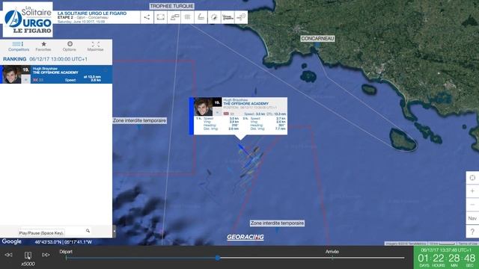This screenshot has width=479, height=269.
Task: Click the rewind playback button
Action: click(x=8, y=255)
